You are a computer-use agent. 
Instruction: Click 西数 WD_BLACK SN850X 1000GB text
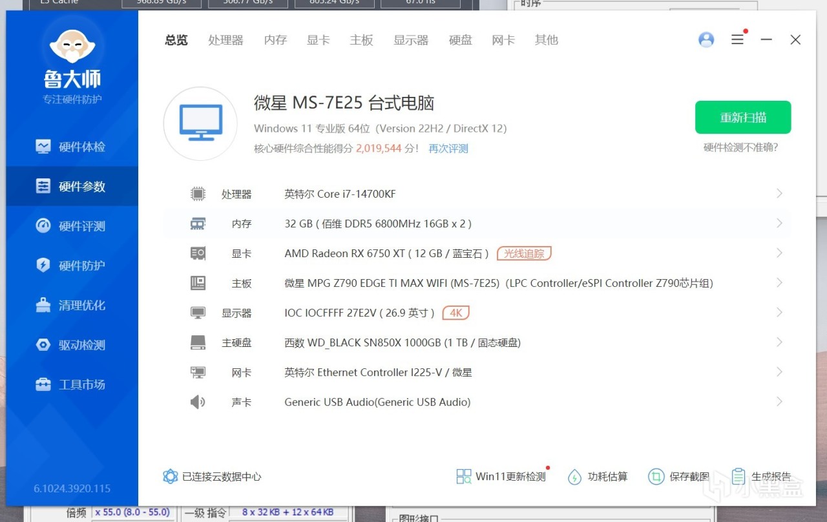[x=403, y=342]
